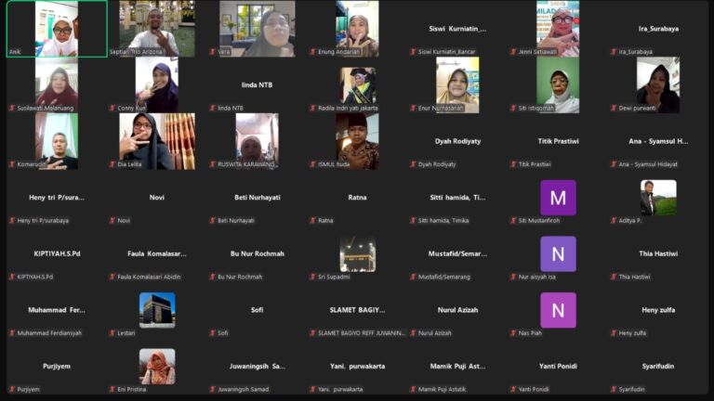Click muted mic icon for Siswi Kurniatin_Bancar

[413, 52]
